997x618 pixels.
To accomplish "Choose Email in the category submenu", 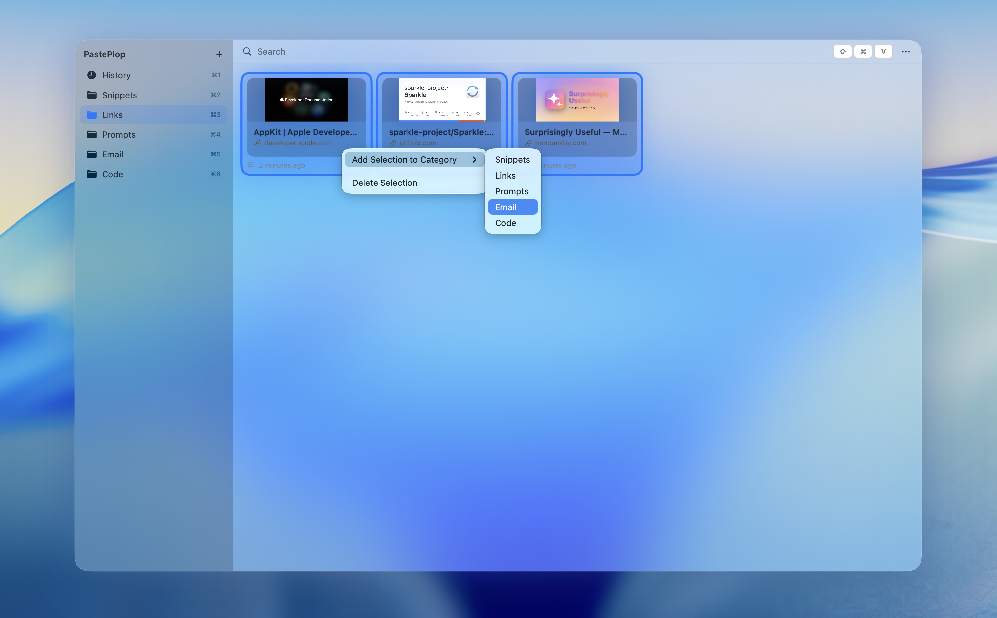I will tap(512, 207).
